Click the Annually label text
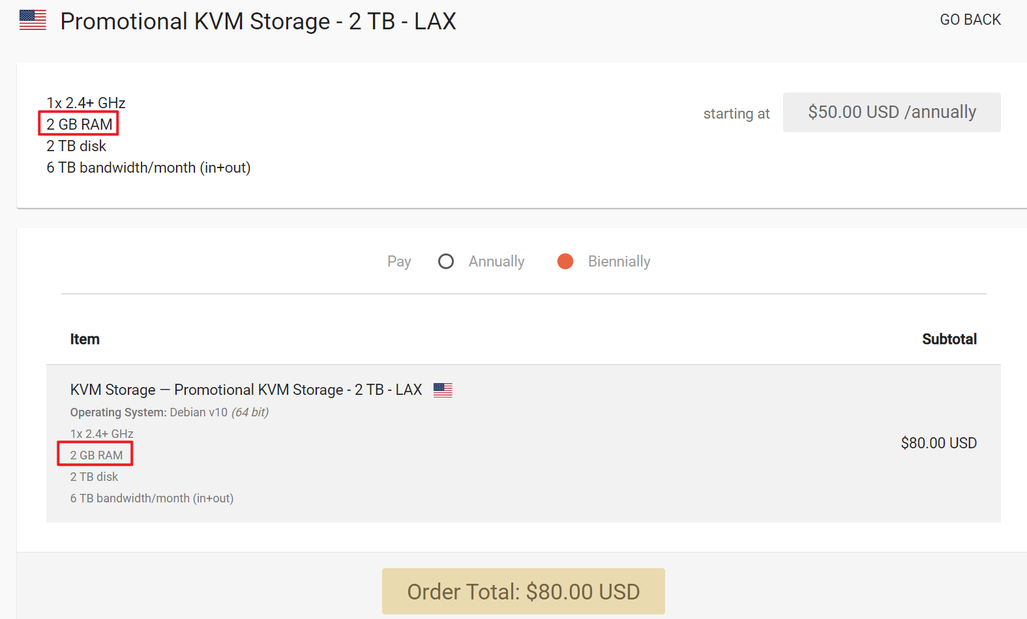 (x=496, y=261)
